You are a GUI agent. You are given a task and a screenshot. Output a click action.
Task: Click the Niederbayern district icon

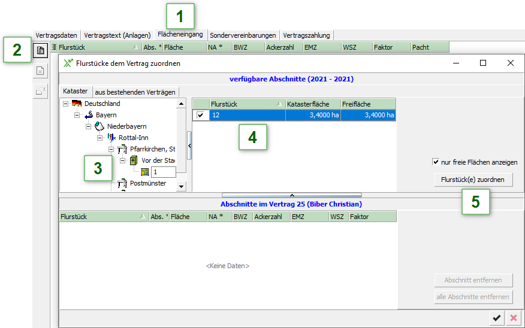coord(99,126)
